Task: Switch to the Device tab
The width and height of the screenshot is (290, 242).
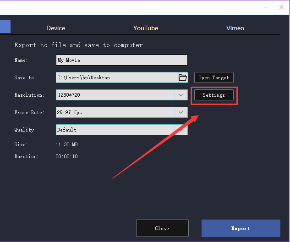Action: coord(55,28)
